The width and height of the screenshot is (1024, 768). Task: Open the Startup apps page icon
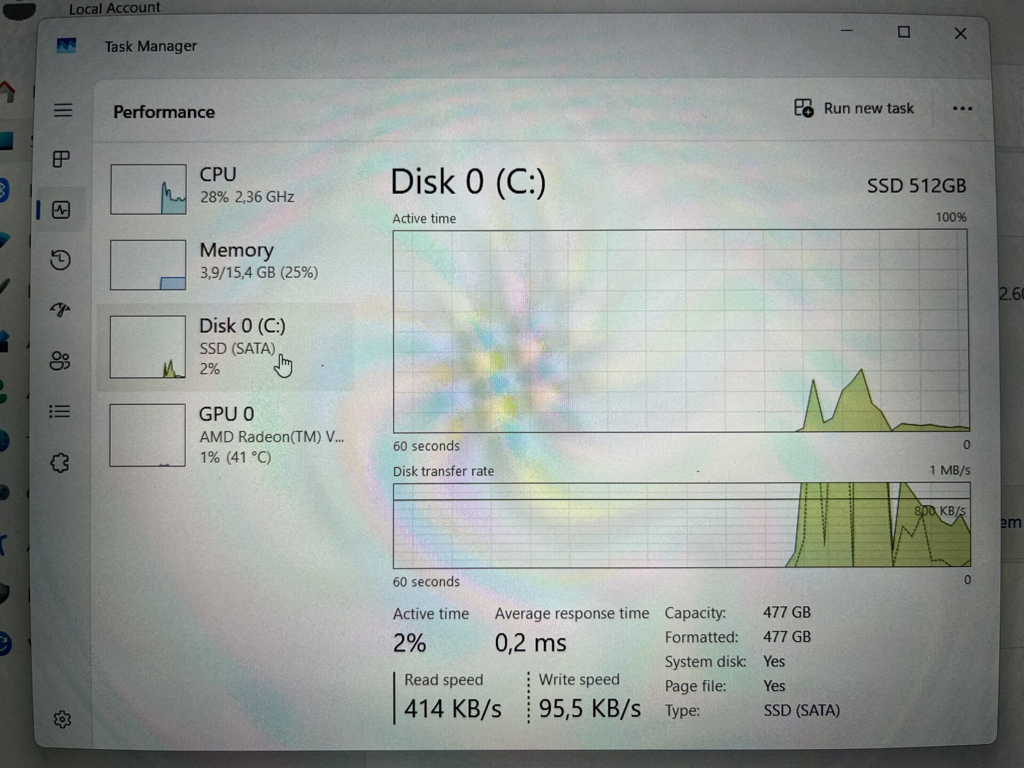(60, 309)
